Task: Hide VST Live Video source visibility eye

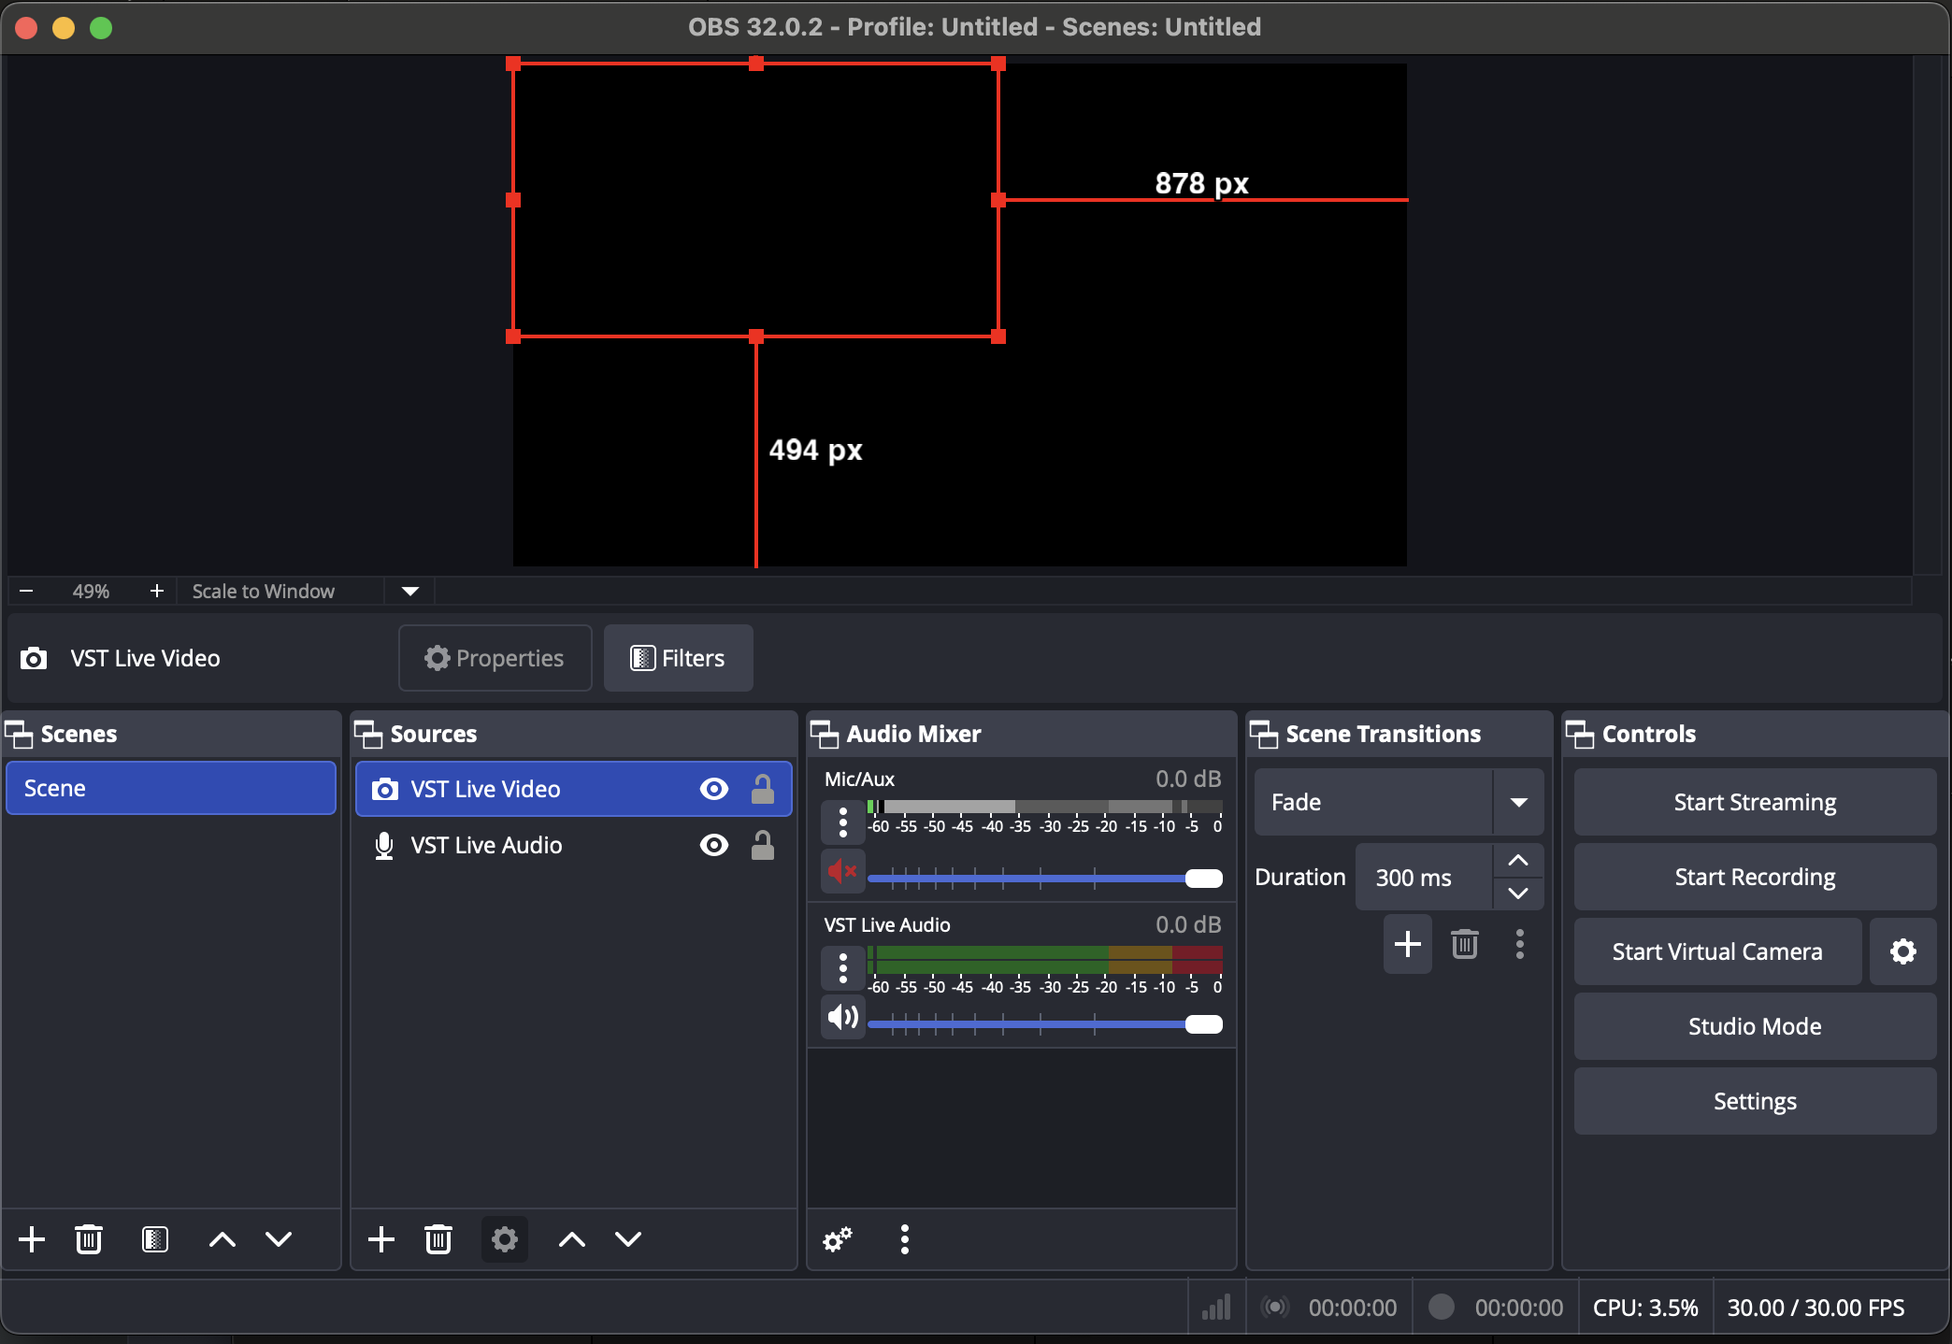Action: point(714,789)
